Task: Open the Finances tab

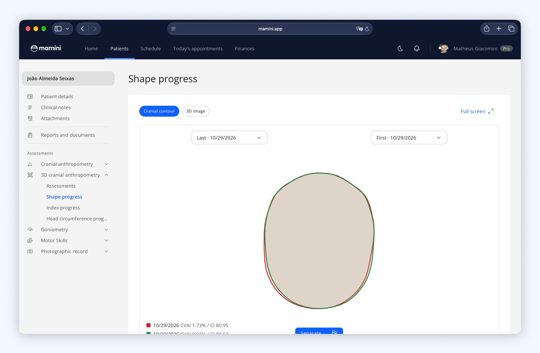Action: click(x=244, y=48)
